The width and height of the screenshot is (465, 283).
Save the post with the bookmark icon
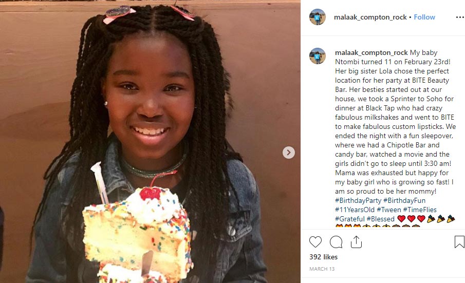(x=459, y=241)
